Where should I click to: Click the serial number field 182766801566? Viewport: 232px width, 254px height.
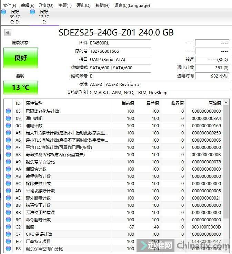(120, 51)
